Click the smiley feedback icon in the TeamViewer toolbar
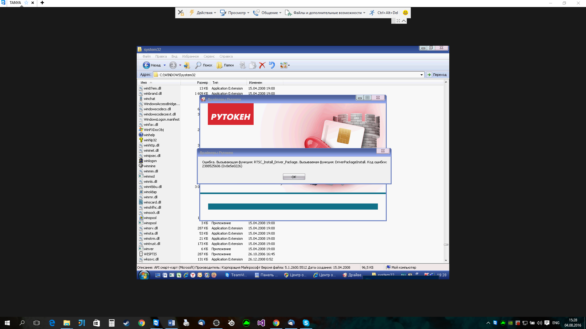 click(405, 13)
